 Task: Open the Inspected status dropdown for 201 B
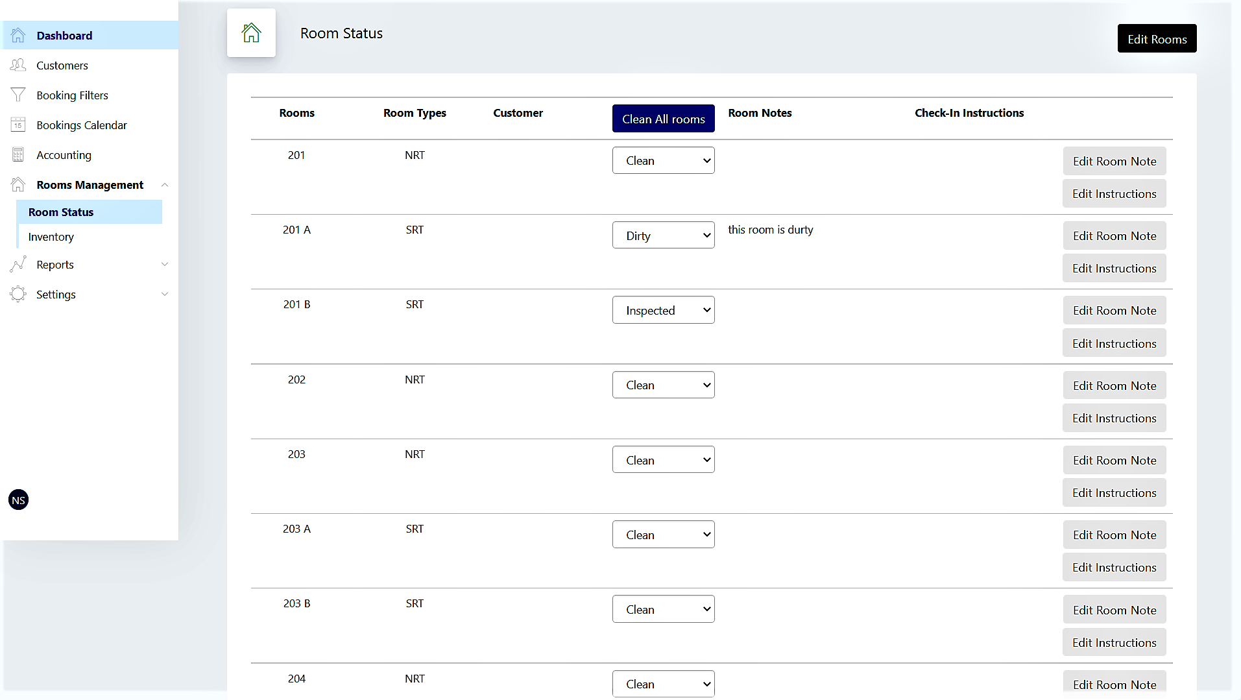663,310
